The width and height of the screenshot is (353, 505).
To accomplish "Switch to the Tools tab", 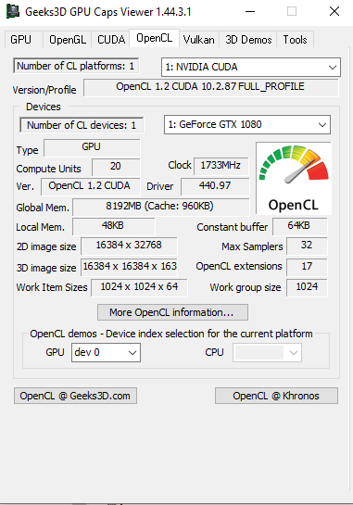I will coord(295,40).
